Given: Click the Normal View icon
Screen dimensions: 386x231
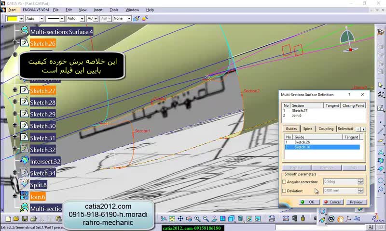Looking at the screenshot, I should [214, 218].
